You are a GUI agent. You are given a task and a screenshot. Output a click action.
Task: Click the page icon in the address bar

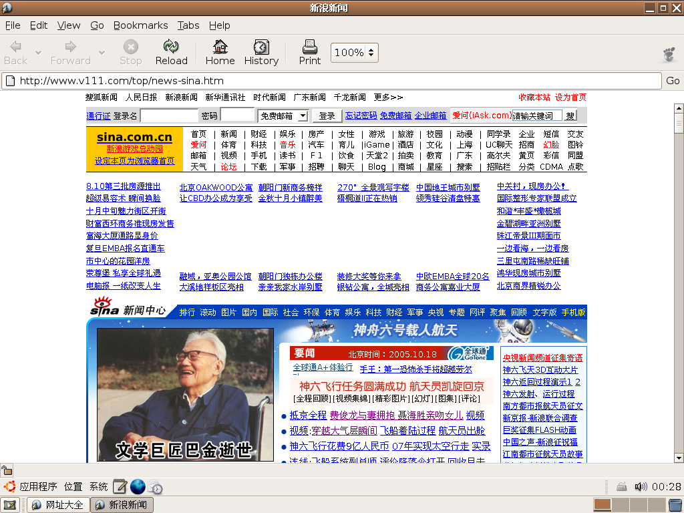coord(10,81)
